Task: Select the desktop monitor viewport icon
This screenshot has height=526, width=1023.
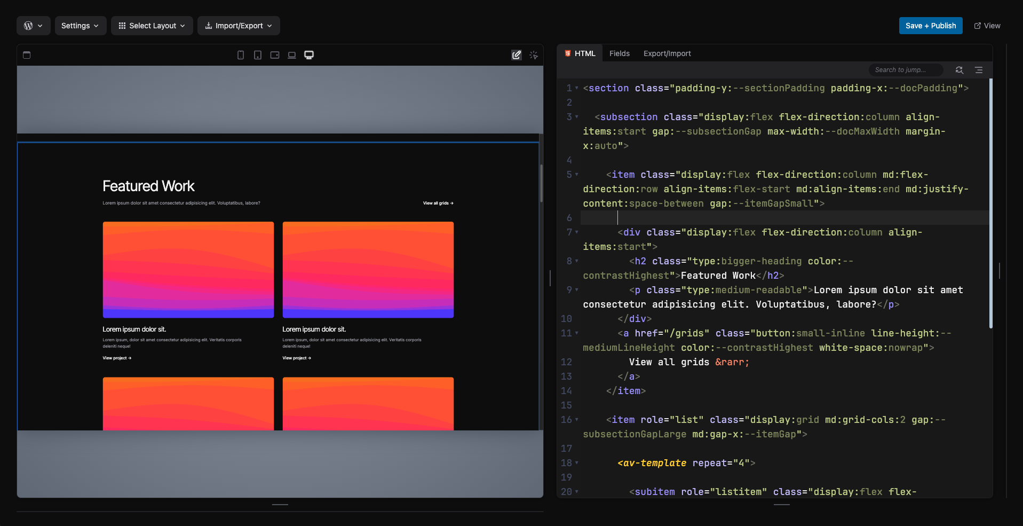Action: click(309, 55)
